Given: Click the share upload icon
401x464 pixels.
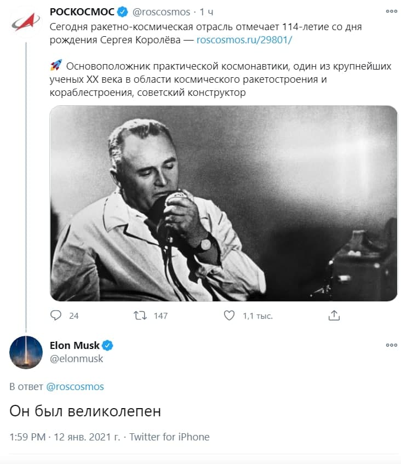Looking at the screenshot, I should click(334, 316).
